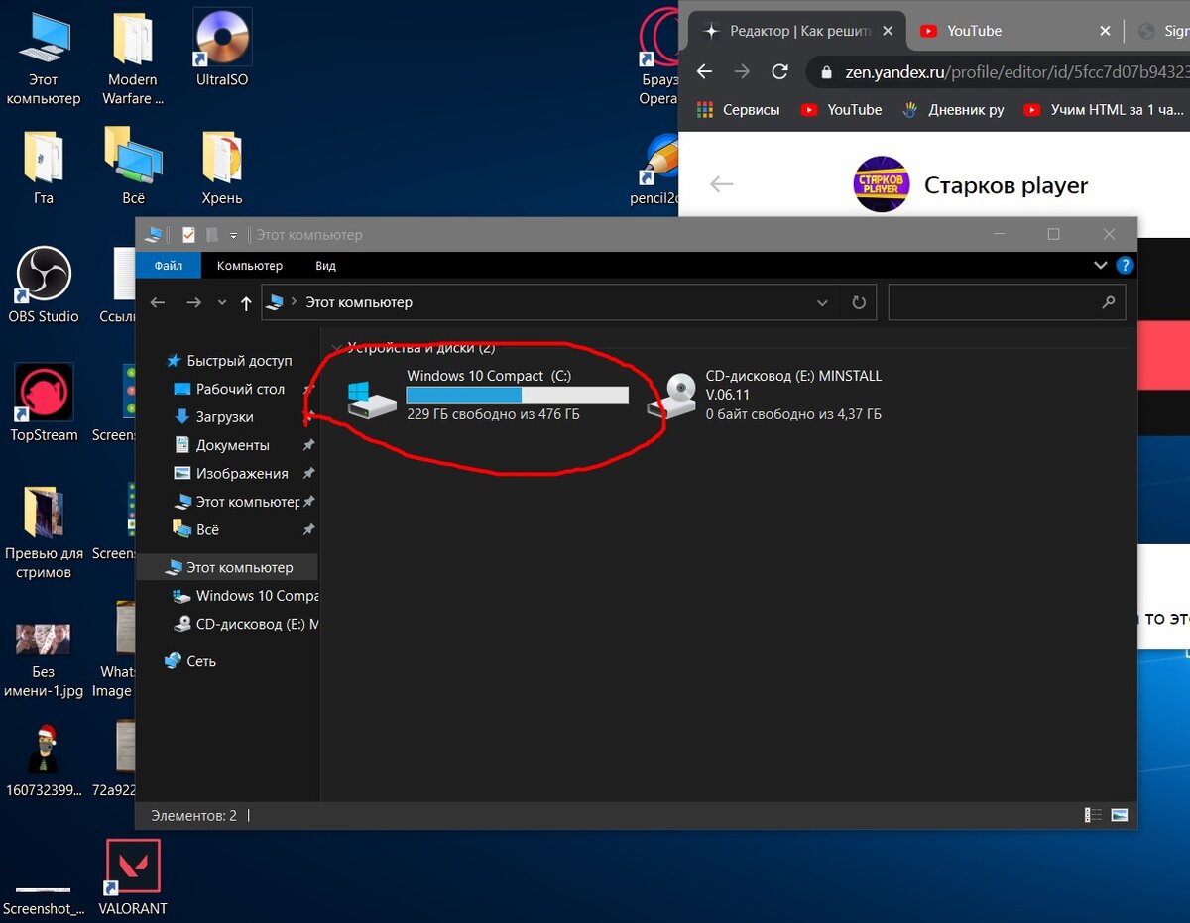Viewport: 1190px width, 923px height.
Task: Open Всё in quick access list
Action: click(197, 529)
